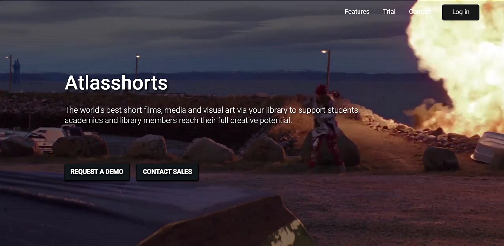The image size is (504, 246).
Task: Click the costumed person walking on path
Action: click(326, 128)
